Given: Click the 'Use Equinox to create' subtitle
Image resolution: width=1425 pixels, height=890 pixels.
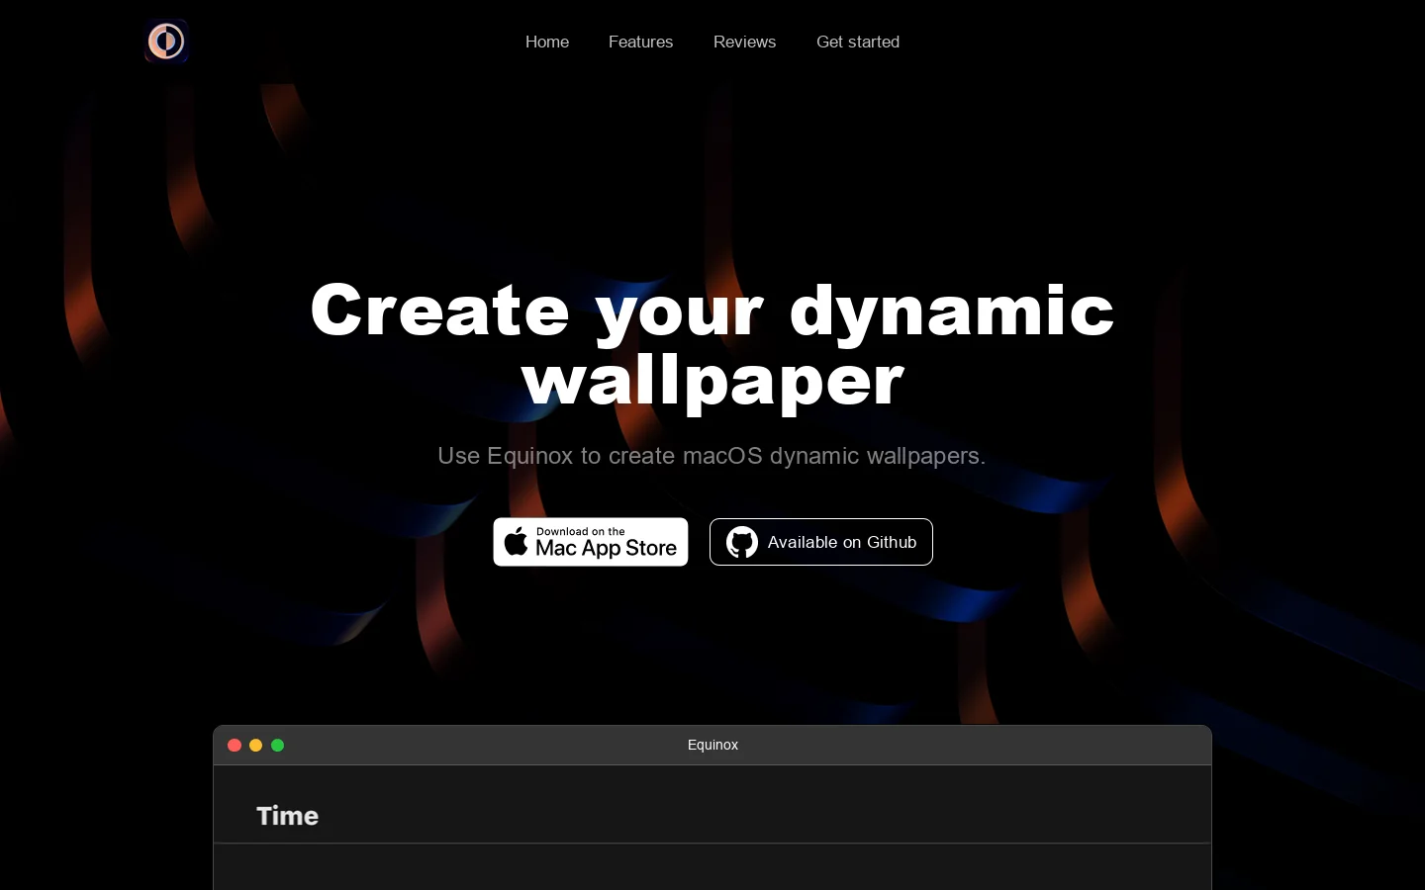Looking at the screenshot, I should pos(712,456).
